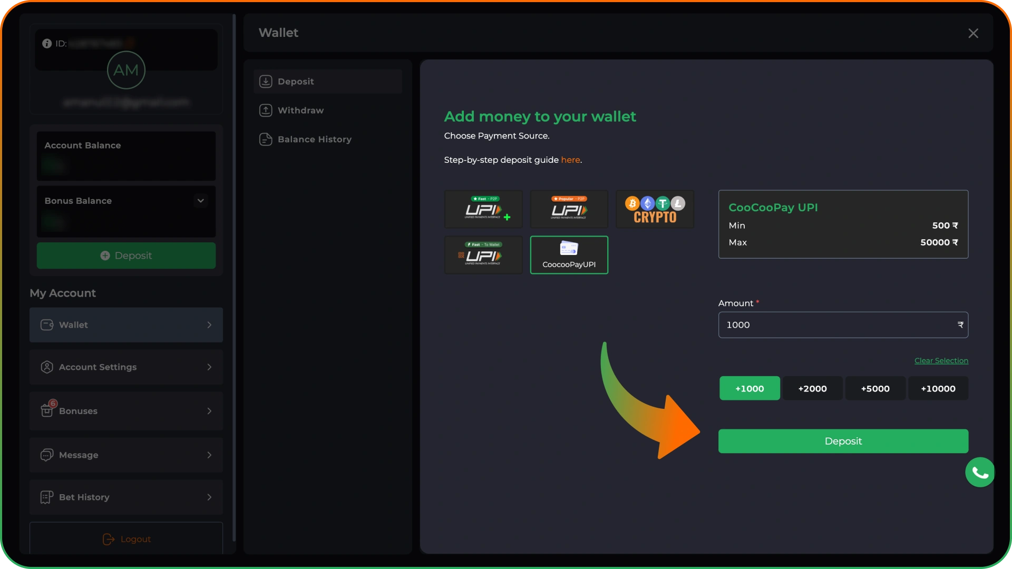This screenshot has width=1012, height=569.
Task: Click the Clear Selection link
Action: point(941,360)
